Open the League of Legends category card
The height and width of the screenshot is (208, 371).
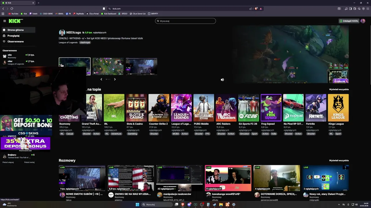click(181, 108)
